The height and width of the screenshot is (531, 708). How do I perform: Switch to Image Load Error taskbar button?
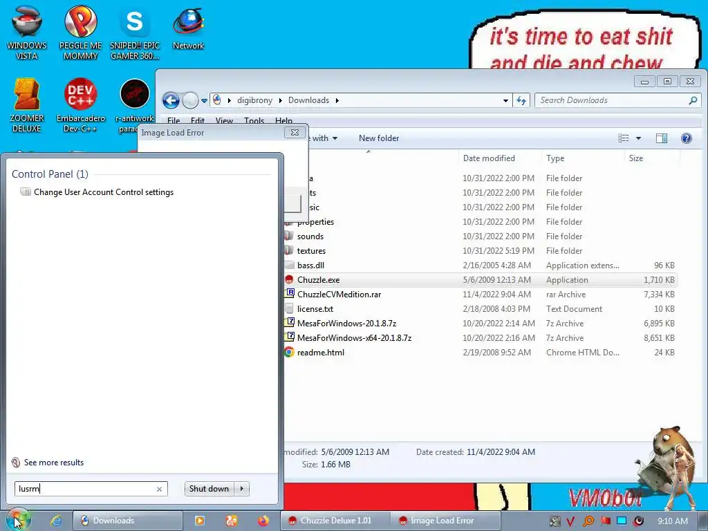445,521
